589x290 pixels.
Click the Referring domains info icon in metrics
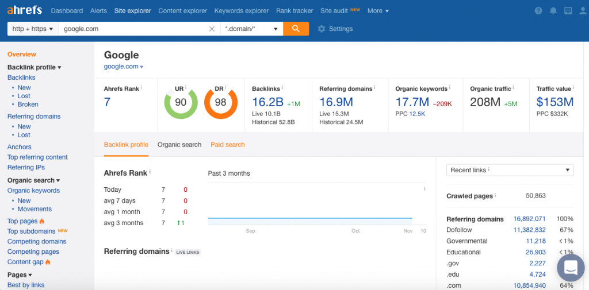[375, 88]
